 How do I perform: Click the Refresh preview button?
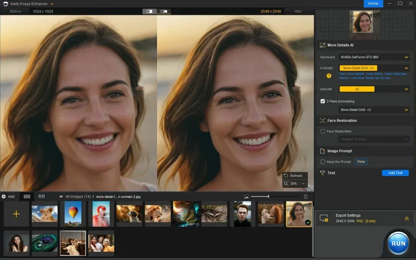click(x=295, y=176)
